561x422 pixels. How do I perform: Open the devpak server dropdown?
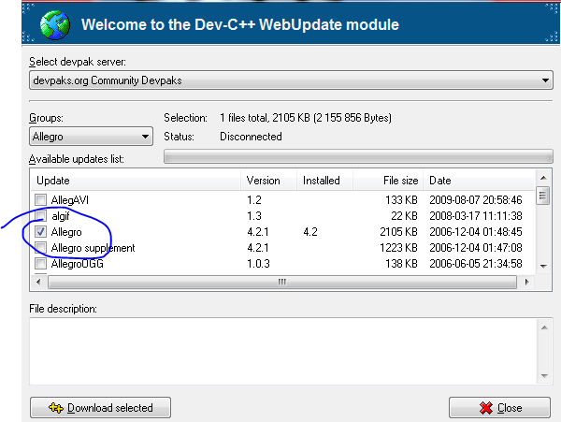pyautogui.click(x=291, y=80)
